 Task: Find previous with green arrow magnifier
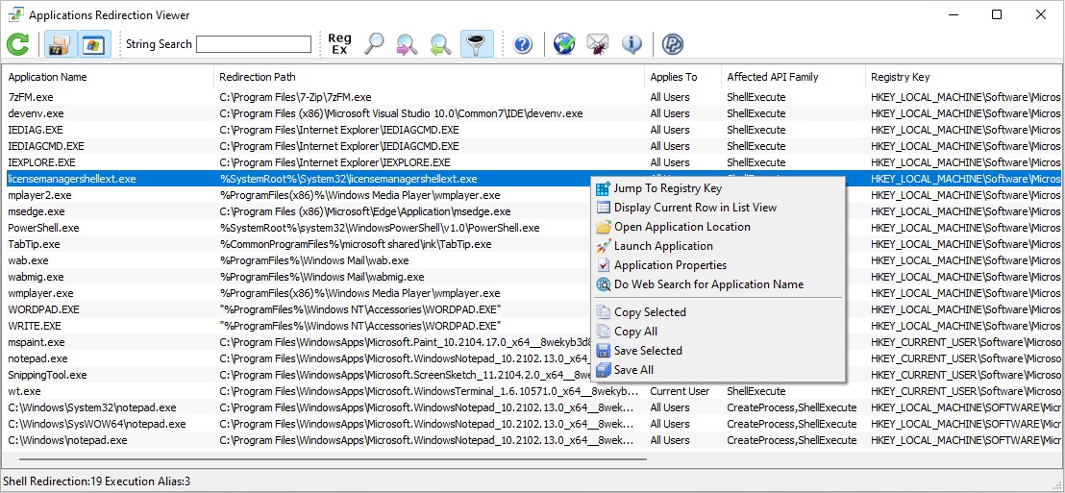point(440,44)
